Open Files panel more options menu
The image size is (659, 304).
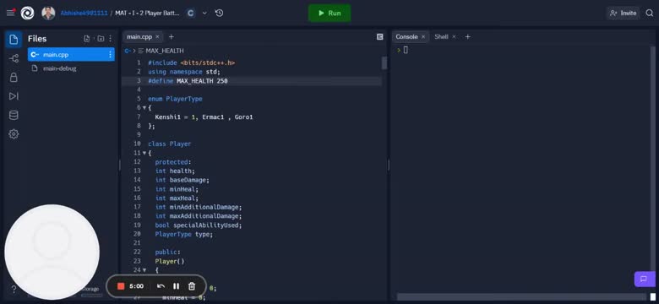coord(111,39)
